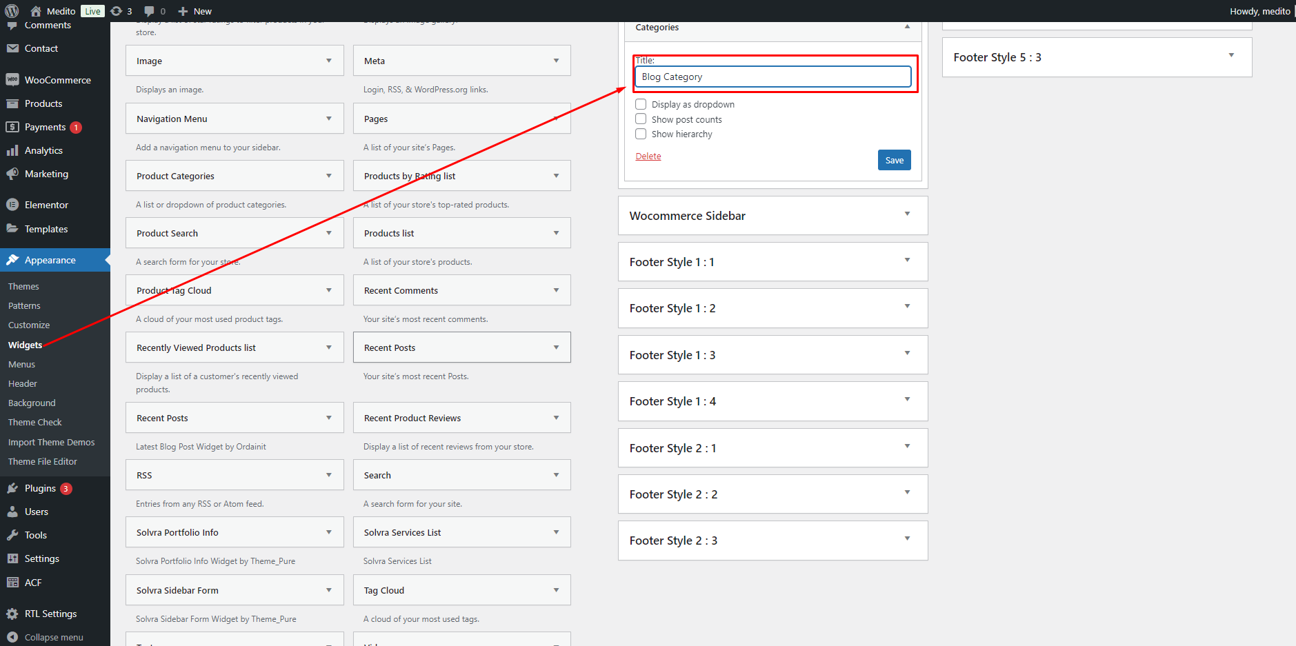Image resolution: width=1296 pixels, height=646 pixels.
Task: Click the WordPress logo icon
Action: pyautogui.click(x=12, y=11)
